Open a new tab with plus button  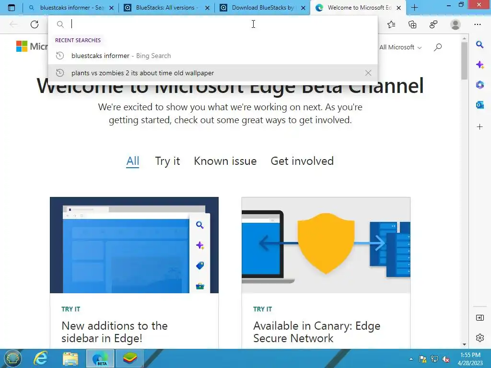coord(415,8)
